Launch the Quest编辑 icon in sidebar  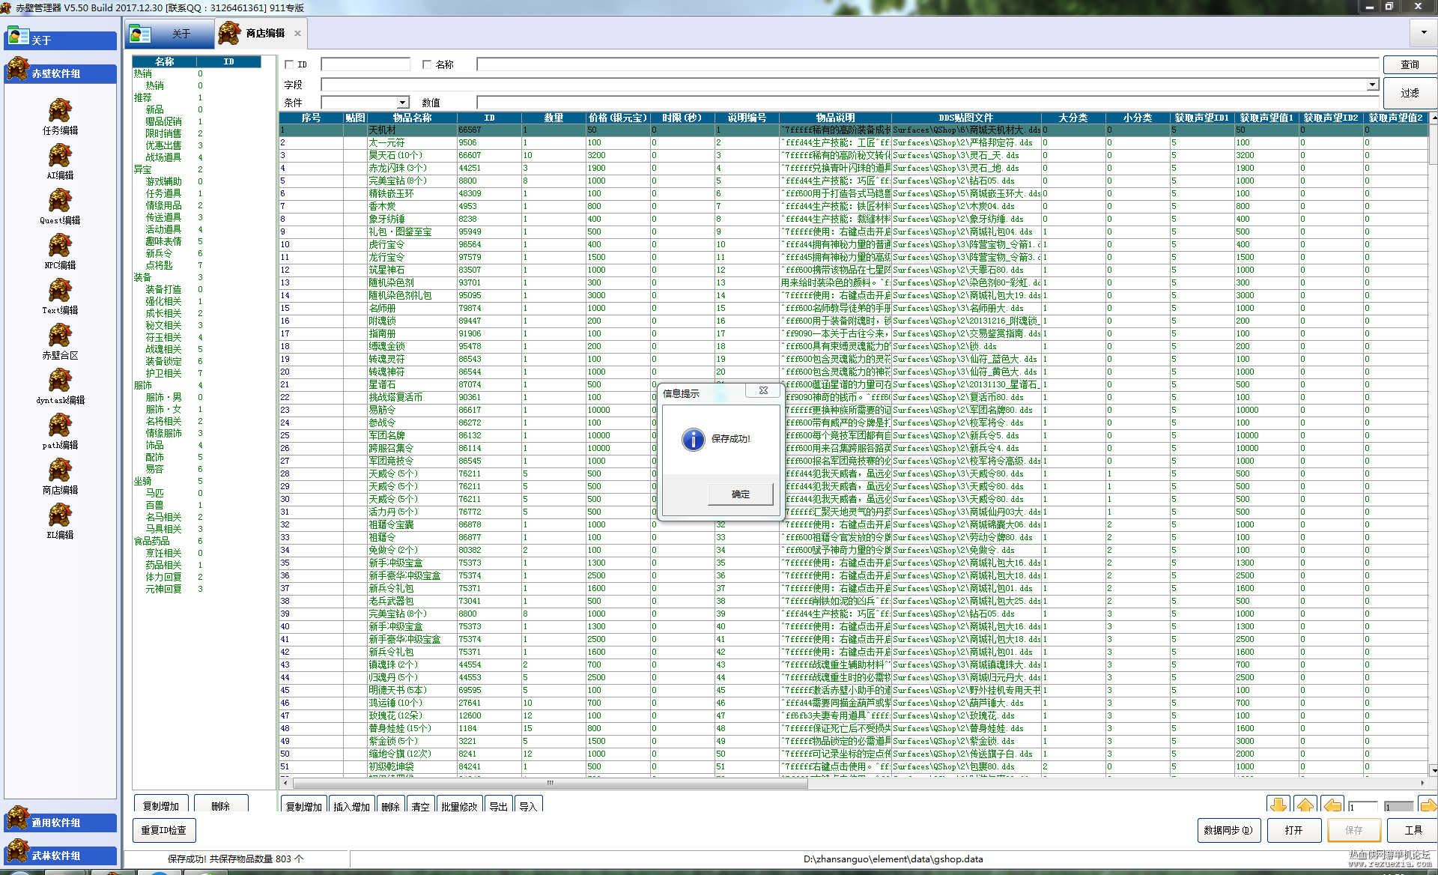[60, 201]
